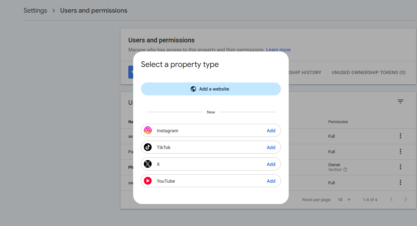Add a TikTok property
The height and width of the screenshot is (226, 417).
(271, 147)
